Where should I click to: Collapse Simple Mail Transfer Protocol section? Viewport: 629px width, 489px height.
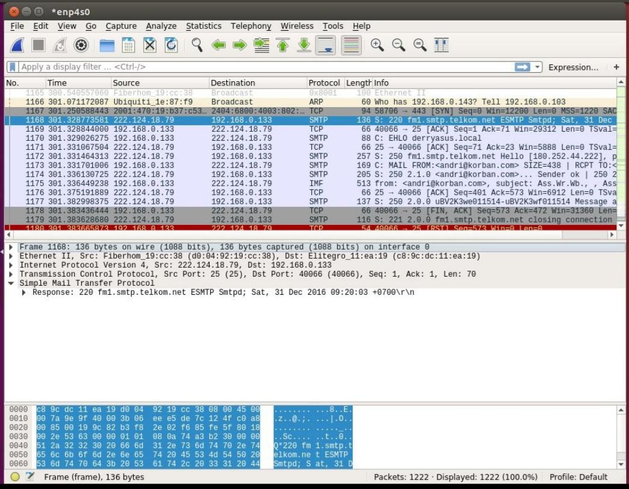(x=11, y=283)
